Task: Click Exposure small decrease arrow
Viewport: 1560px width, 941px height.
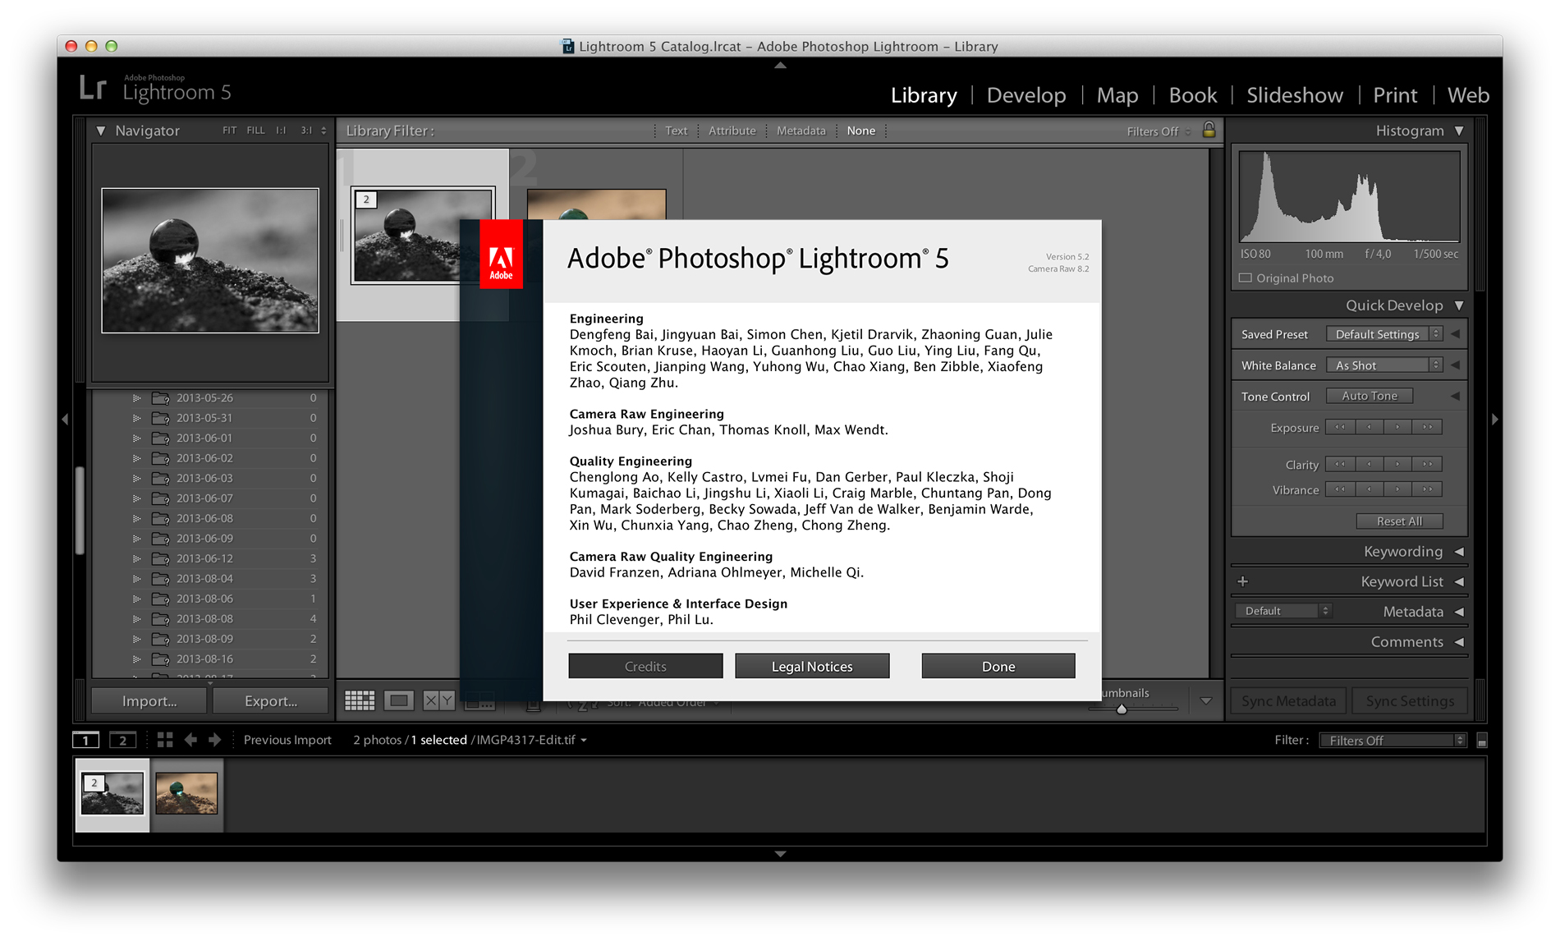Action: point(1370,427)
